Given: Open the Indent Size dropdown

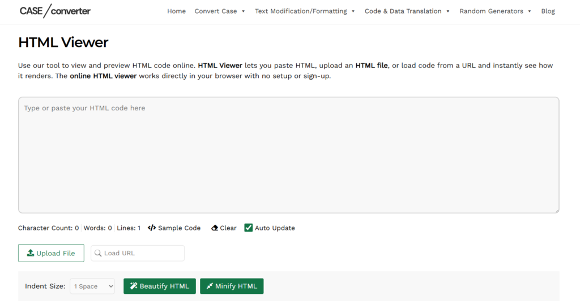Looking at the screenshot, I should pos(92,286).
